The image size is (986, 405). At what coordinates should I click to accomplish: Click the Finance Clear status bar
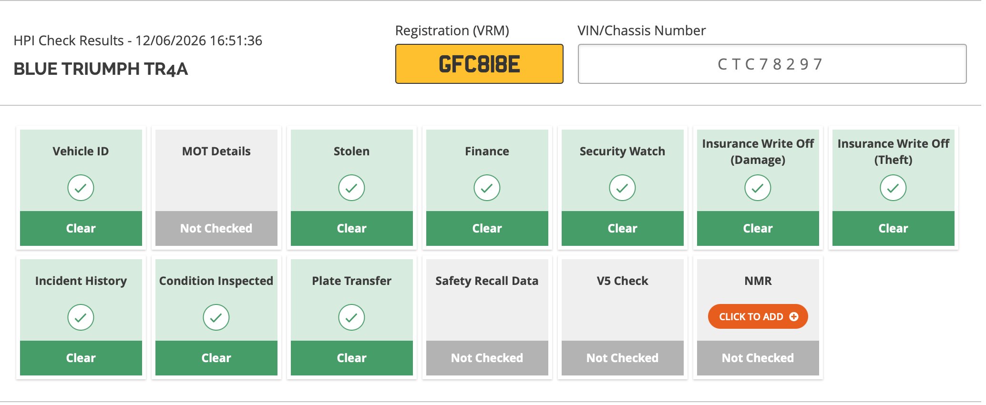[x=487, y=228]
